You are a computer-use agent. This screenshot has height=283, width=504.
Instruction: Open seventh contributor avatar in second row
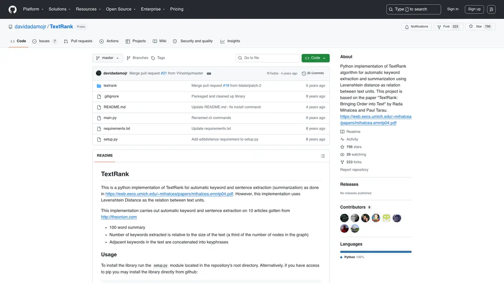[x=345, y=228]
